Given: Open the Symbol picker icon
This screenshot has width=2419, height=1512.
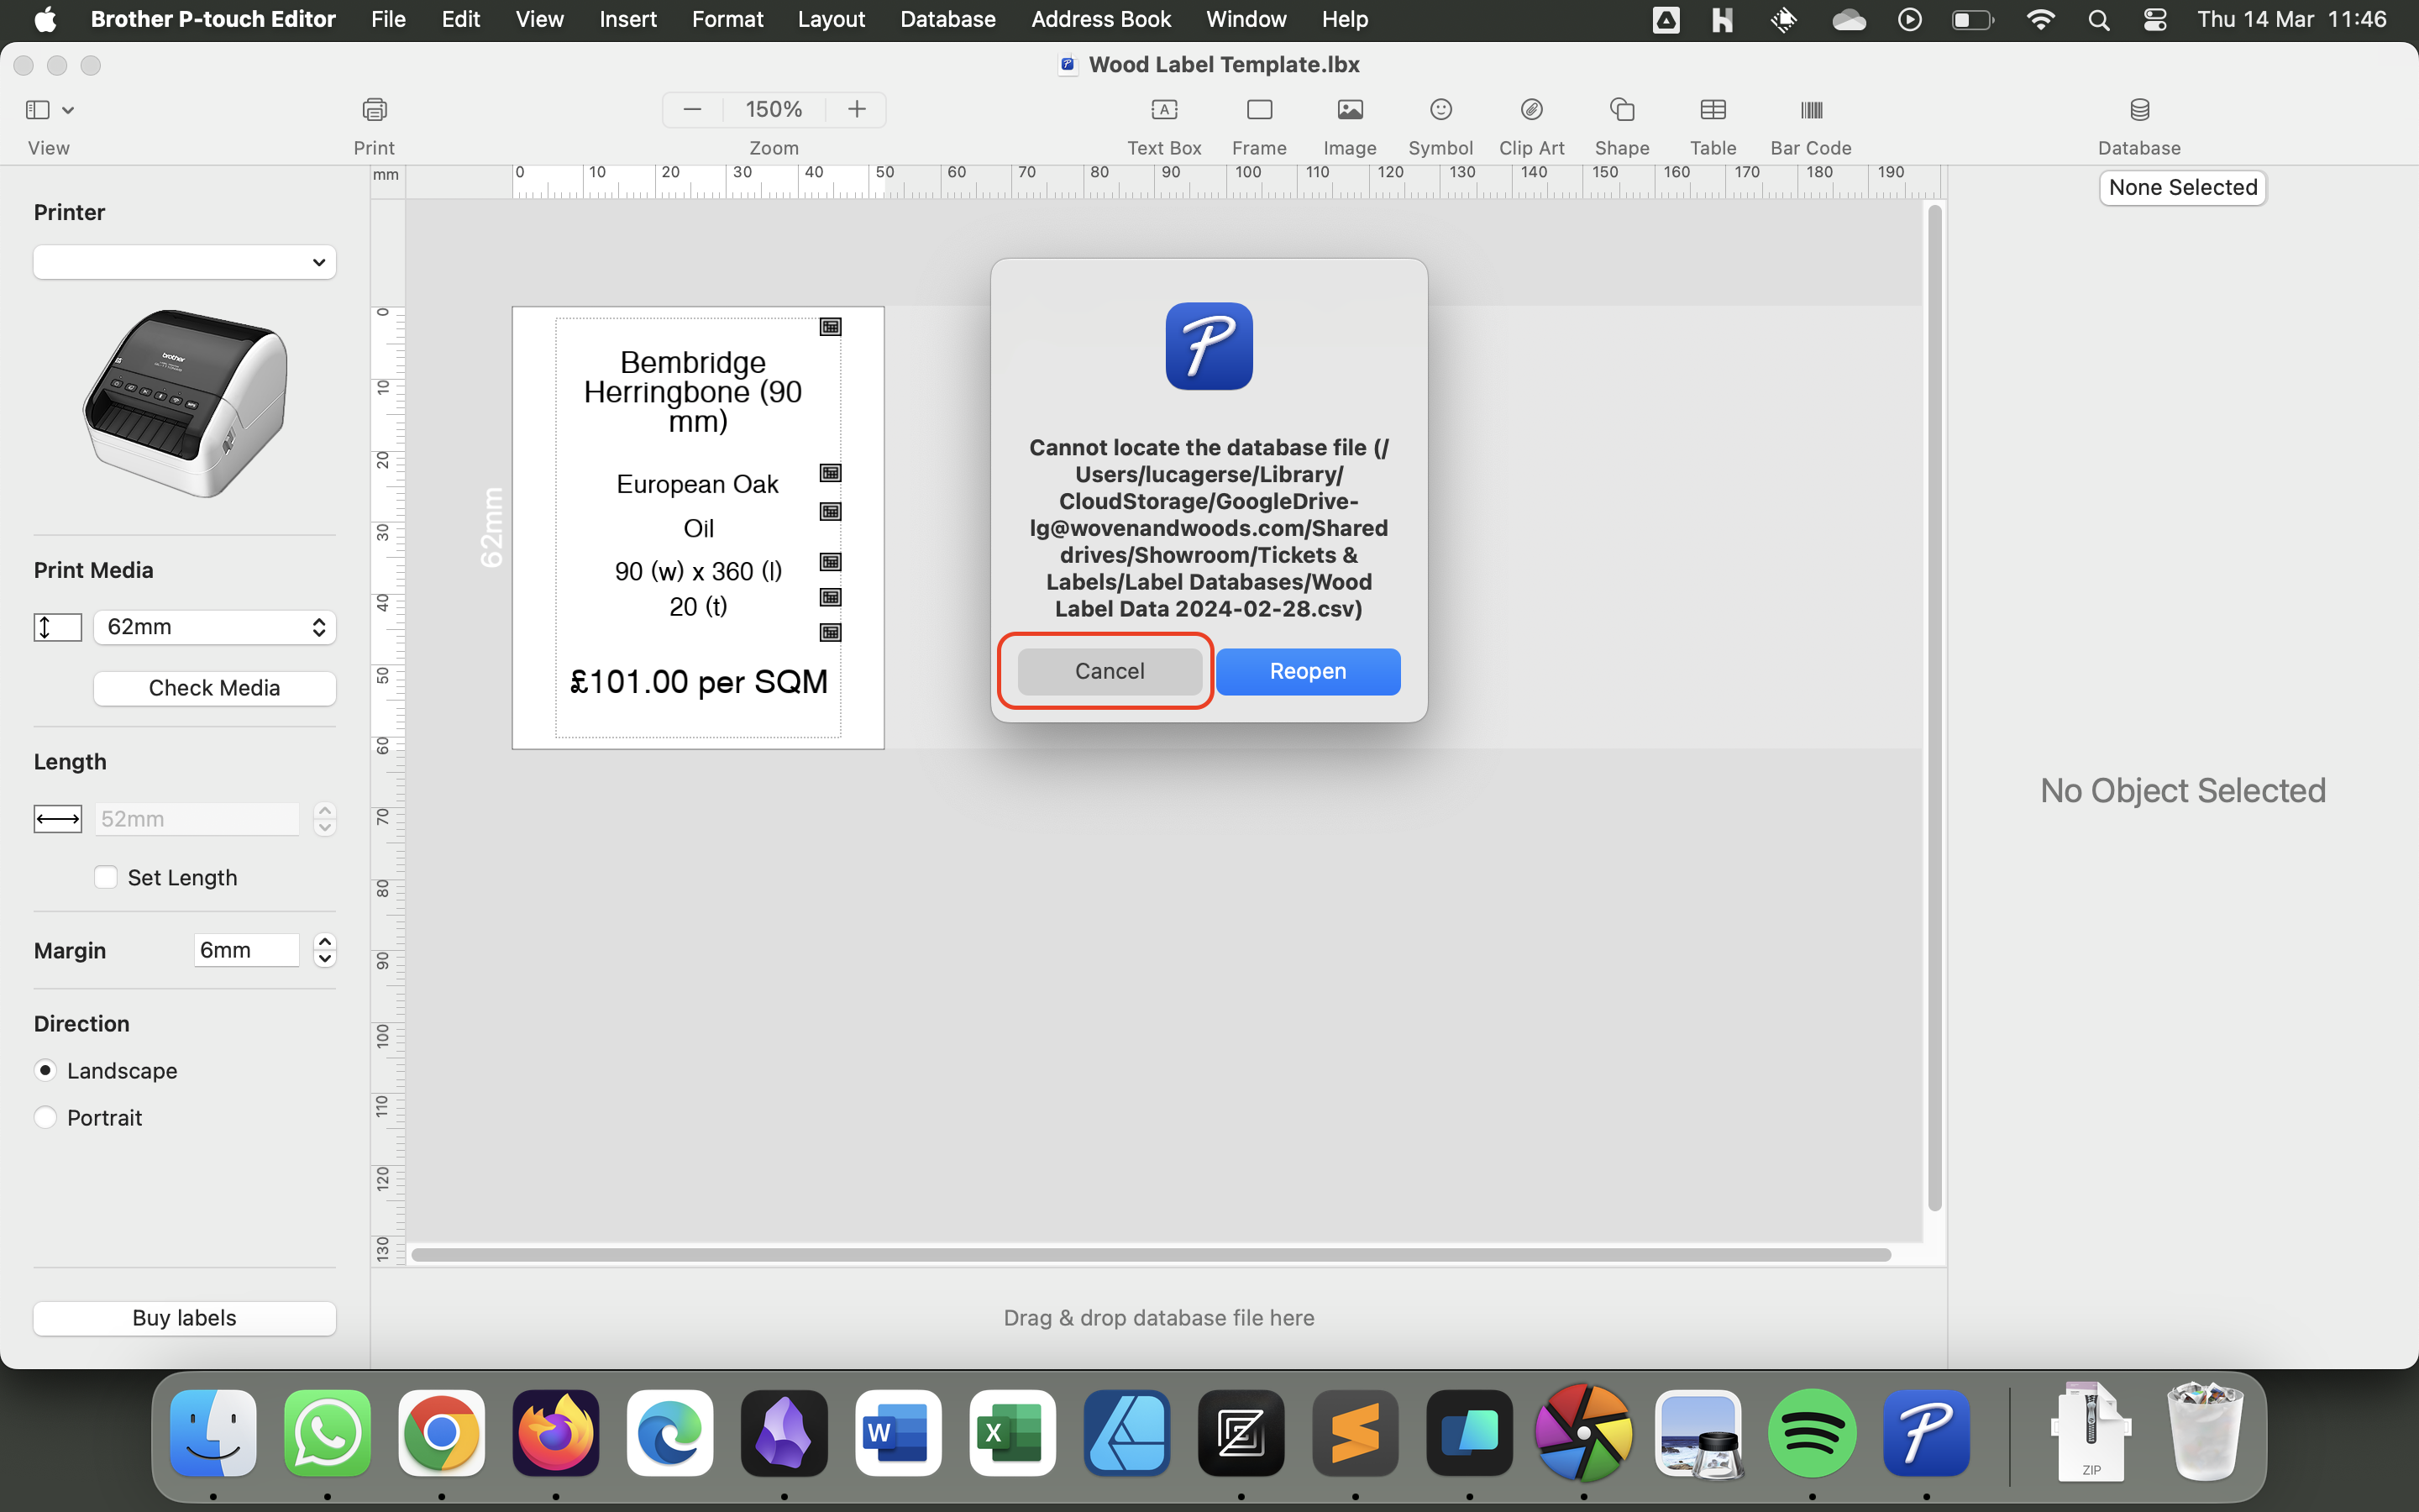Looking at the screenshot, I should (x=1440, y=110).
